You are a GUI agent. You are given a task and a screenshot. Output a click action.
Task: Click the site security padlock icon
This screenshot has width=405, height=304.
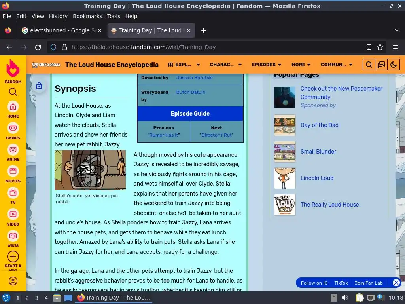[64, 47]
